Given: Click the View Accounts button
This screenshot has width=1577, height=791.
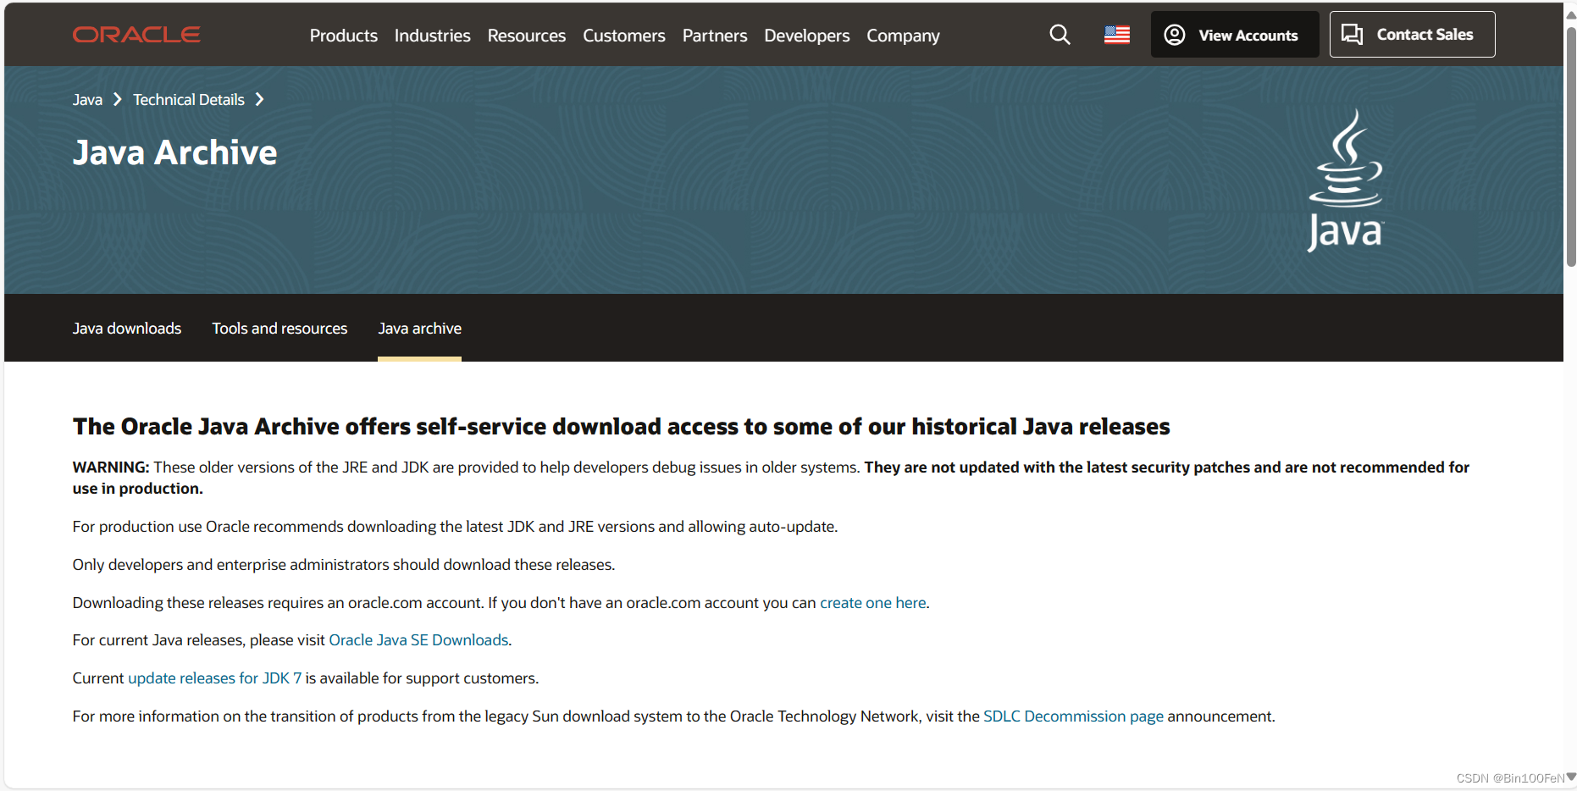Looking at the screenshot, I should tap(1235, 35).
